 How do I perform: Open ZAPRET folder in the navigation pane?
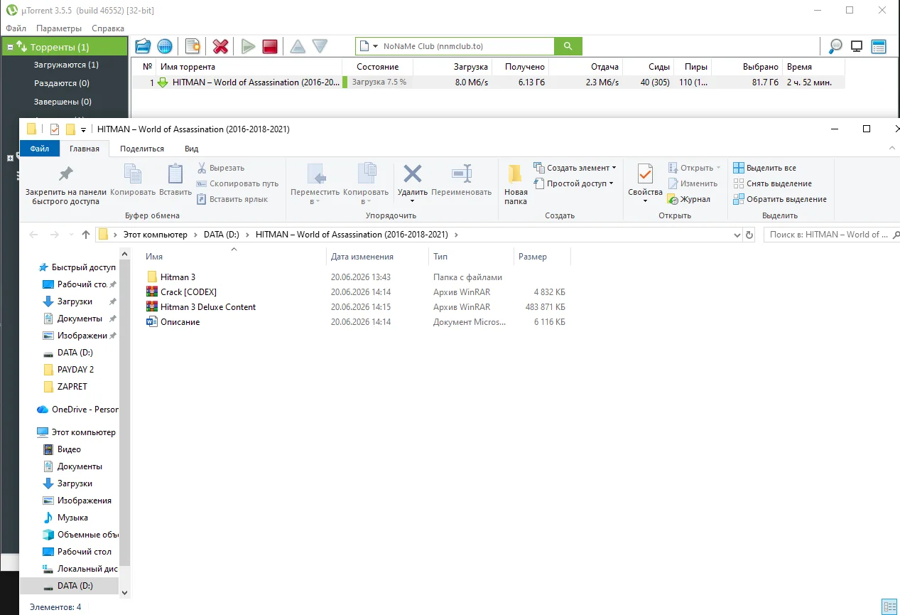pyautogui.click(x=72, y=387)
